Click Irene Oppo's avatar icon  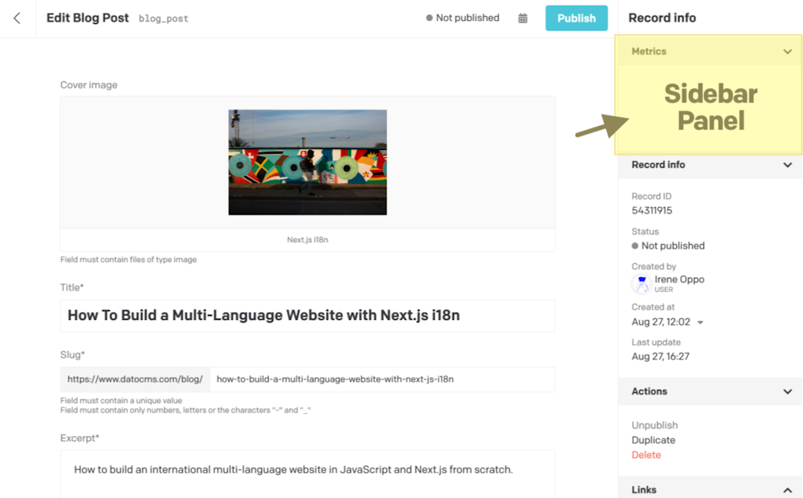(641, 283)
